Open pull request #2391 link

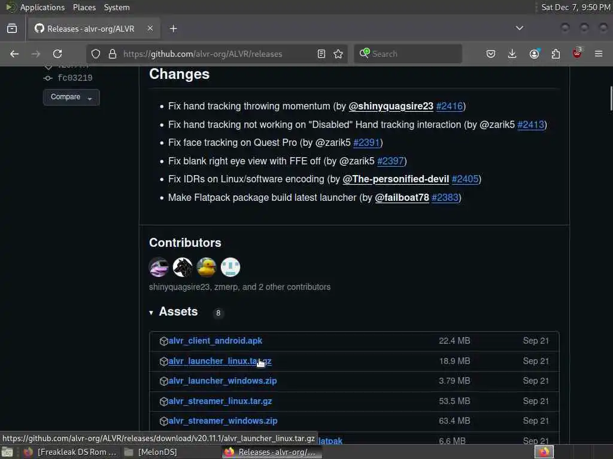pyautogui.click(x=367, y=143)
